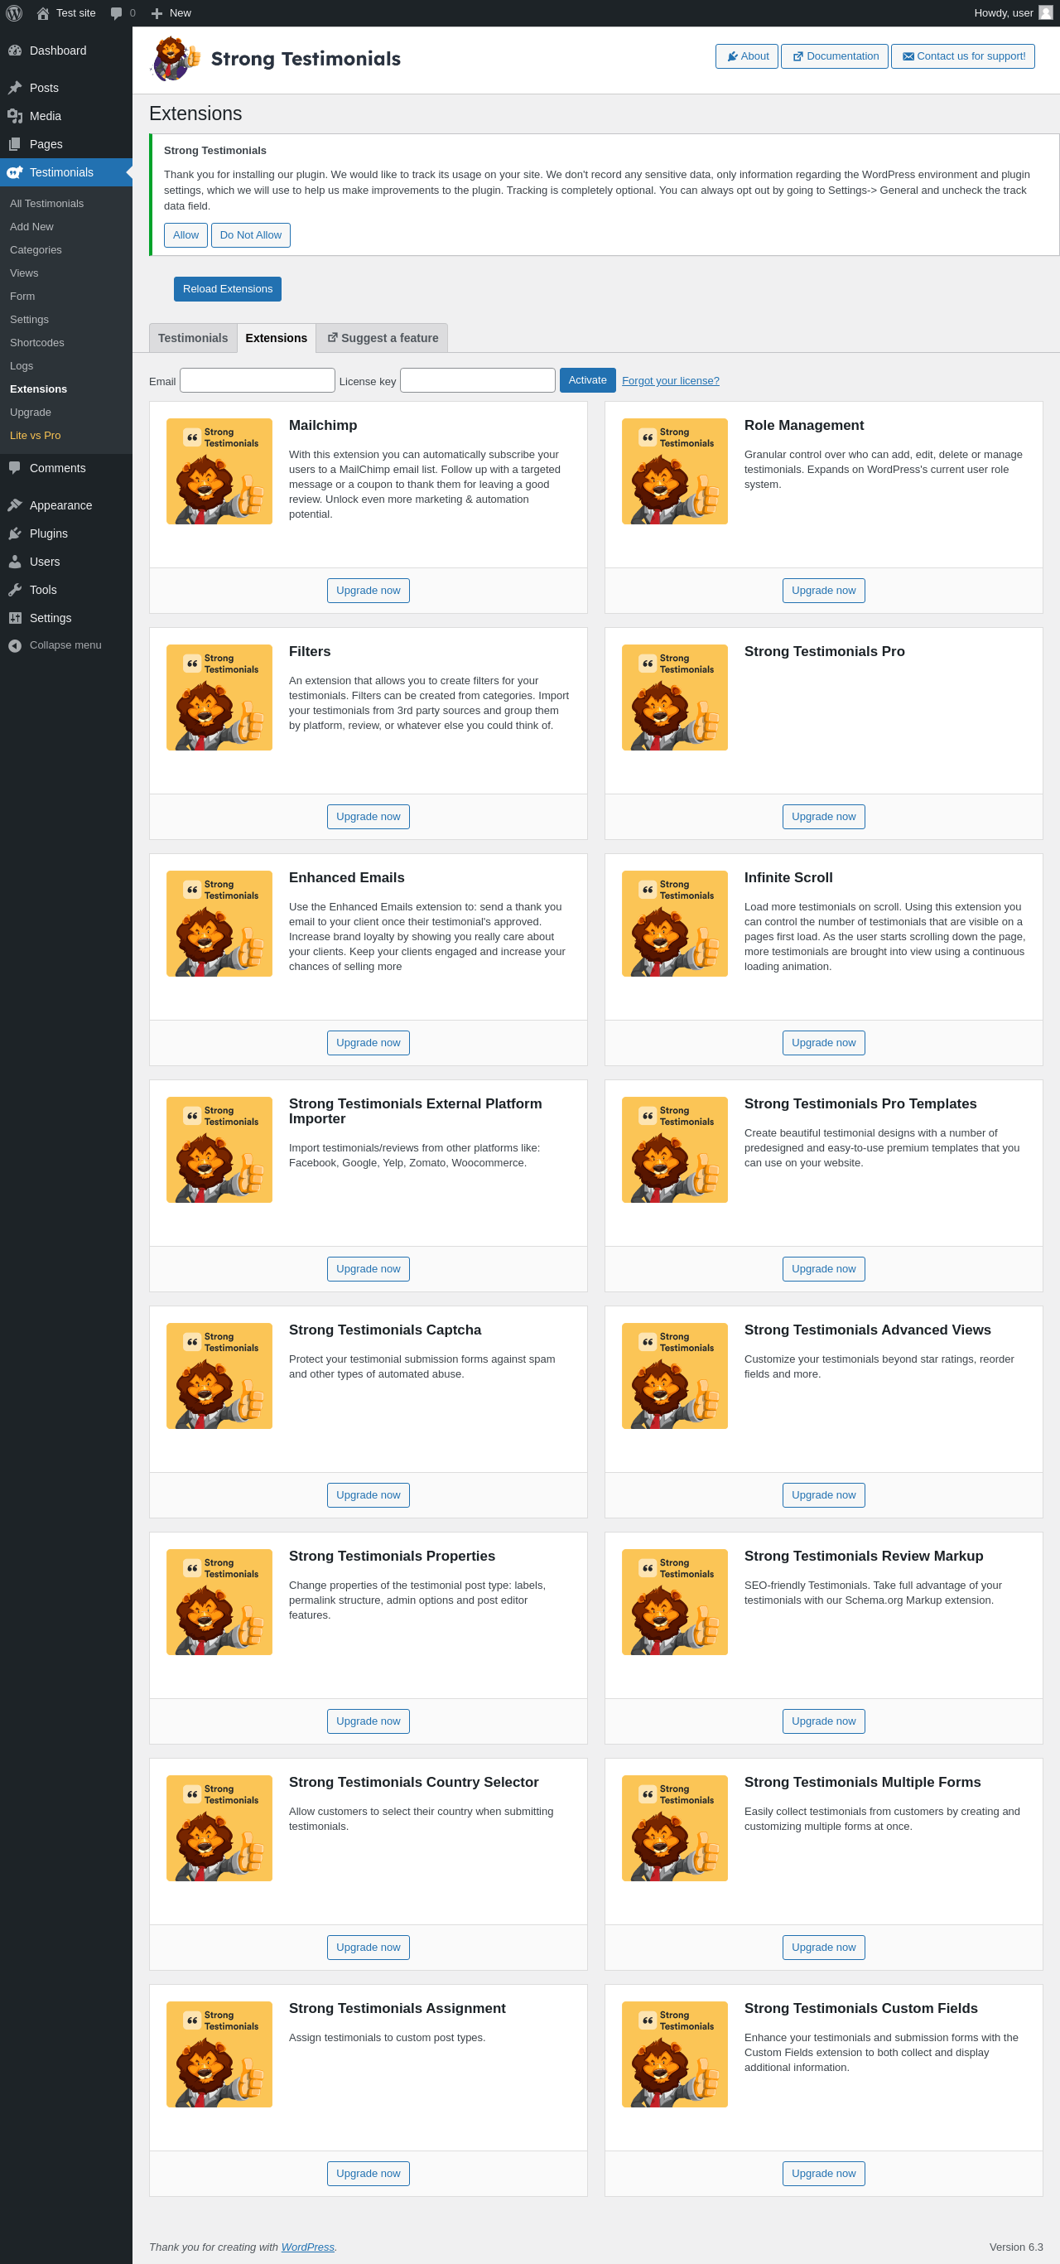Open Views submenu item
1060x2264 pixels.
(x=24, y=273)
